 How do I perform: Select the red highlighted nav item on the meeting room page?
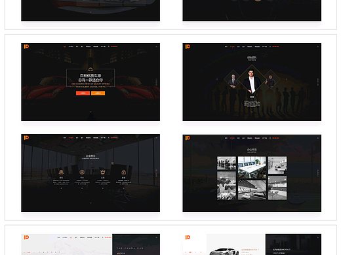[x=71, y=138]
